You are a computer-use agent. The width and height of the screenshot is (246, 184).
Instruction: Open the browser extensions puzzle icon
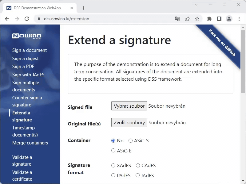click(x=209, y=19)
